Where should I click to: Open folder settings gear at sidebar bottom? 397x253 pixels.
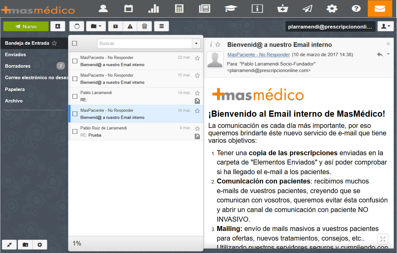click(40, 245)
